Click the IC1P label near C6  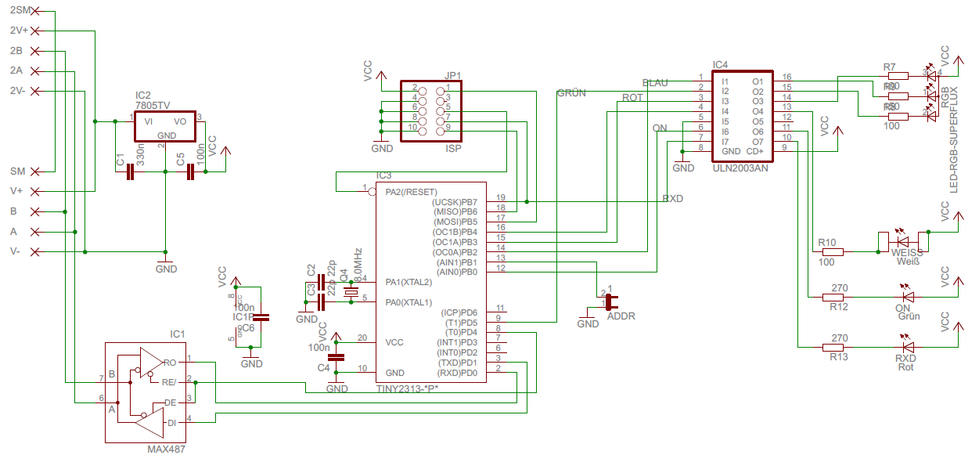tap(243, 316)
